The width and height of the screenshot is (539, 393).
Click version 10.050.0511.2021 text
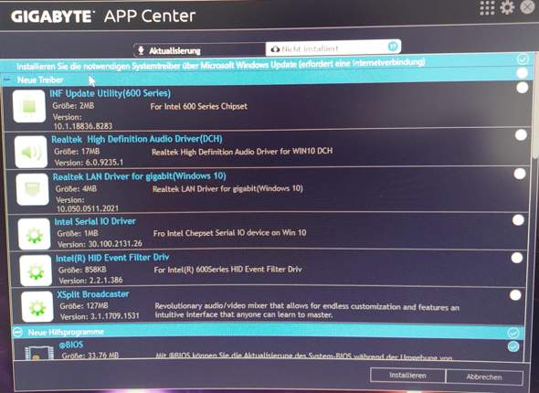click(x=88, y=208)
